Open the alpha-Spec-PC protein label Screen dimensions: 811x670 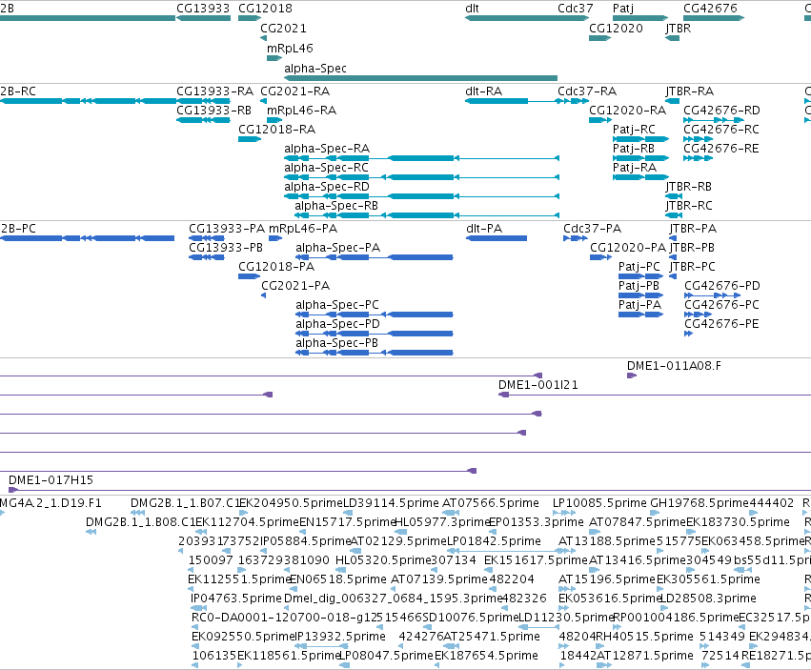coord(337,305)
